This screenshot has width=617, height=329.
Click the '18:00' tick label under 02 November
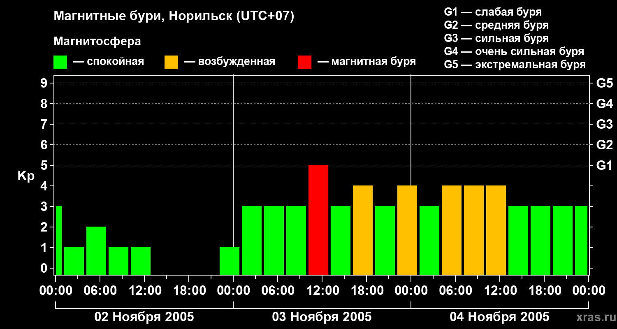point(189,291)
